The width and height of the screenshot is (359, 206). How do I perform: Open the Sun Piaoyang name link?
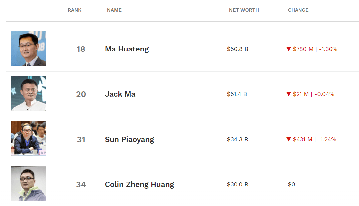coord(129,140)
